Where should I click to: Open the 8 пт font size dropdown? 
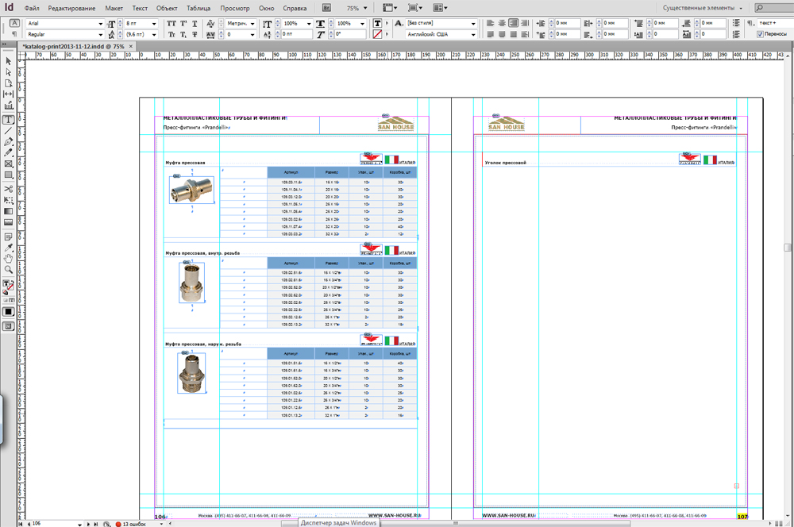click(154, 24)
